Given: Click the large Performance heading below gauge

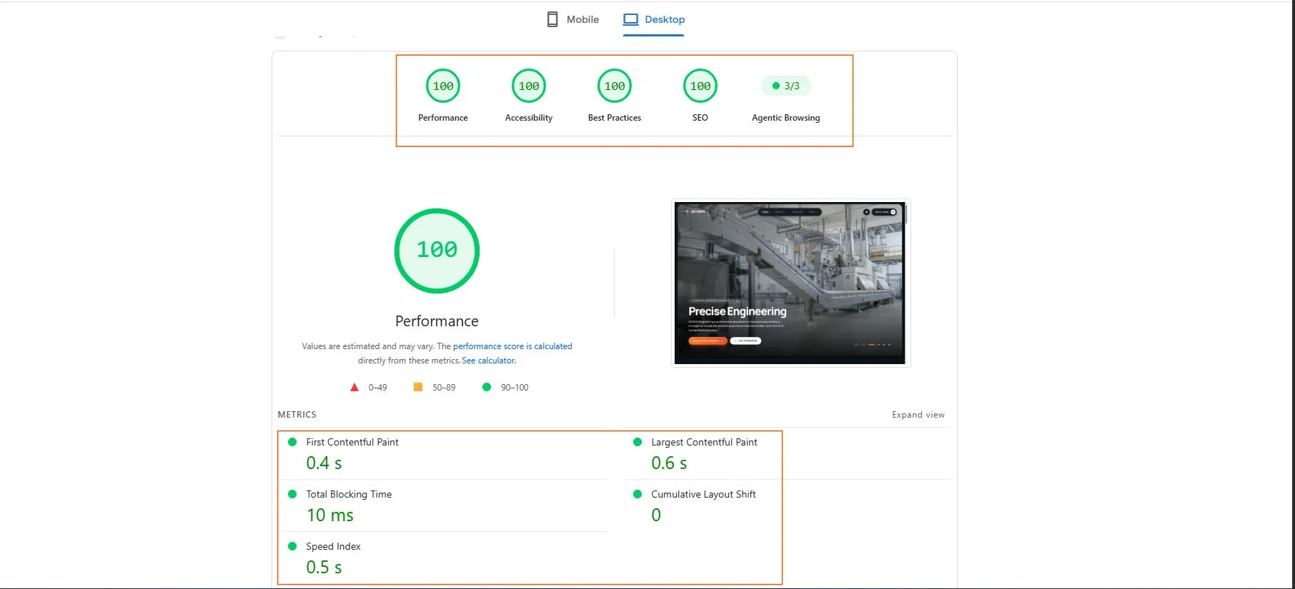Looking at the screenshot, I should tap(437, 321).
